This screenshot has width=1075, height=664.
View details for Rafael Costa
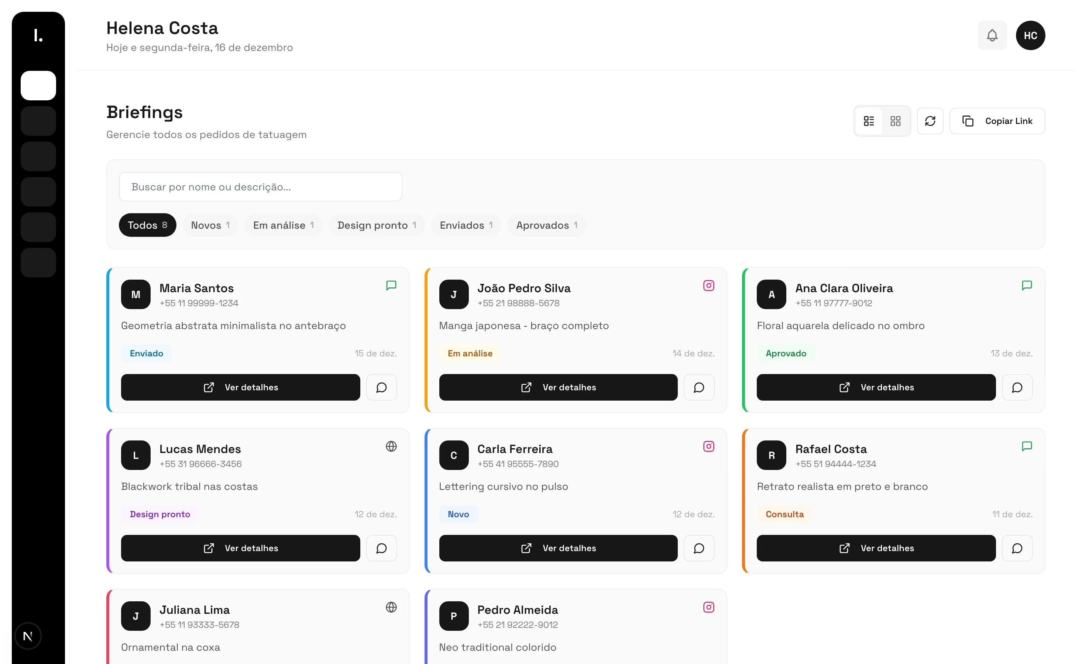(876, 548)
